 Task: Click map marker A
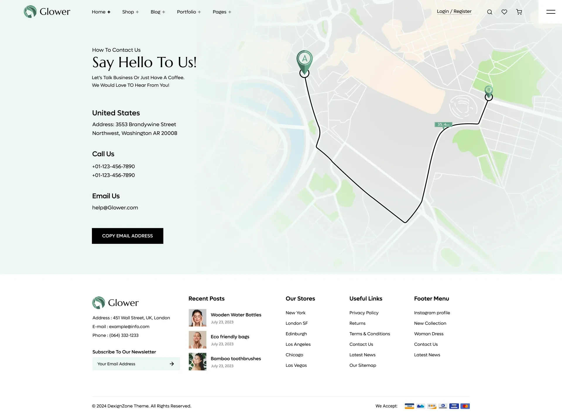click(x=304, y=62)
